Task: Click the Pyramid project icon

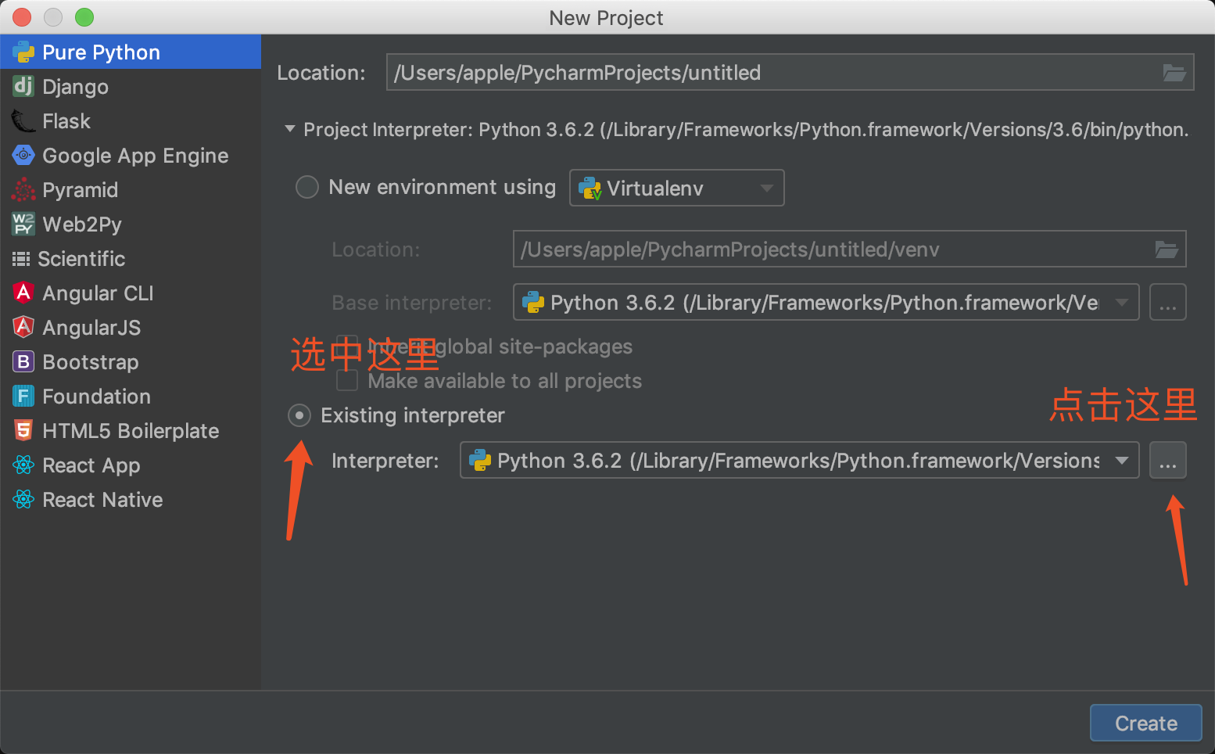Action: coord(23,190)
